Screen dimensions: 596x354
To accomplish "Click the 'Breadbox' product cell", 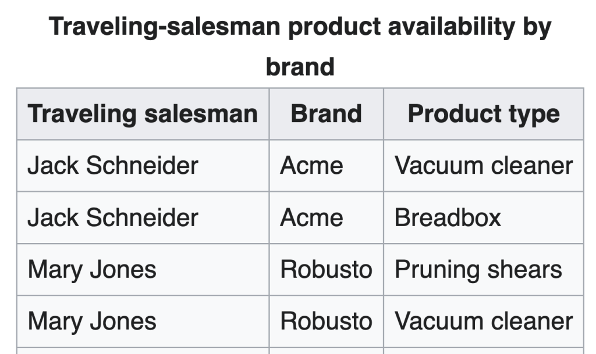I will tap(448, 217).
